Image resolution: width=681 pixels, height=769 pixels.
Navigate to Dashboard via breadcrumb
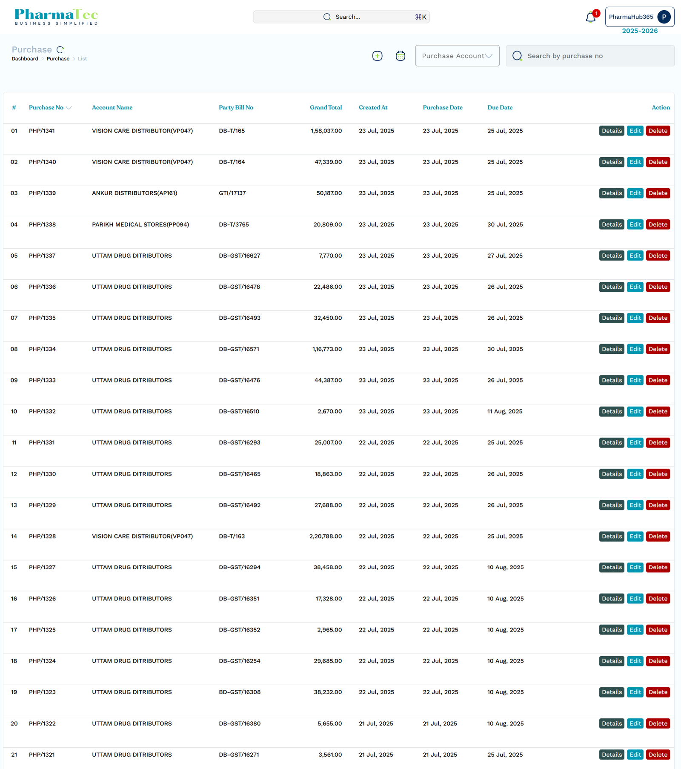tap(25, 58)
